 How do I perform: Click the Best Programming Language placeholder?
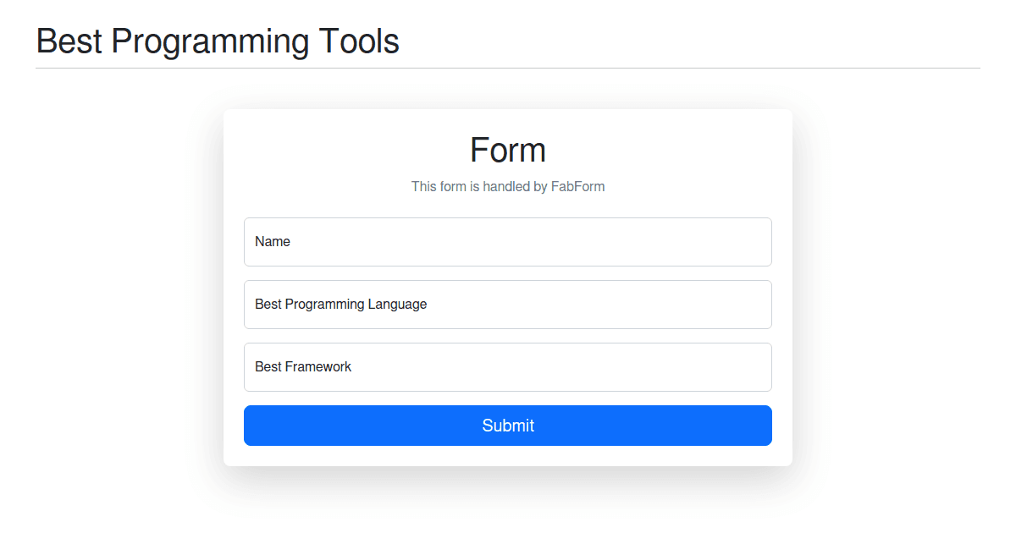click(x=341, y=304)
